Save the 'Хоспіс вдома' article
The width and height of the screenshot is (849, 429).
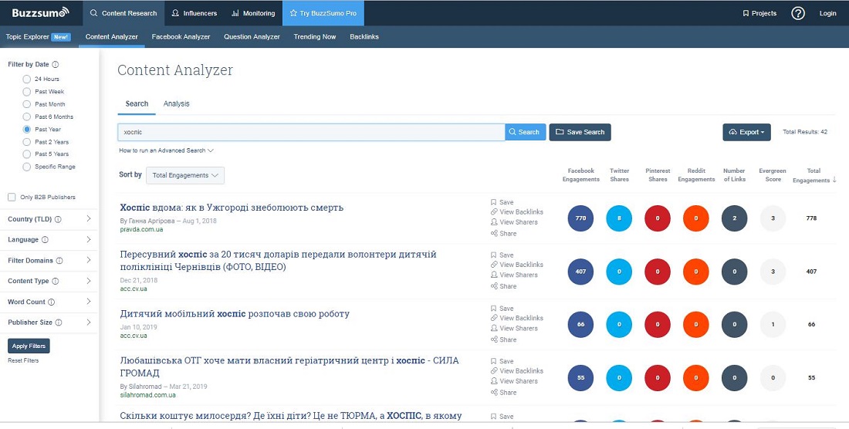502,202
